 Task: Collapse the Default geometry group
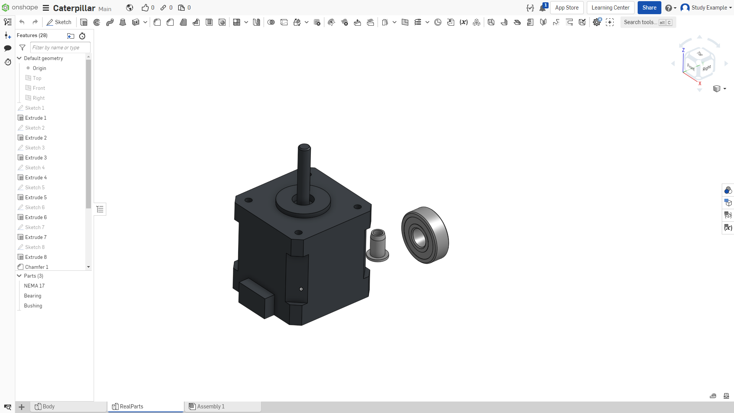(19, 58)
